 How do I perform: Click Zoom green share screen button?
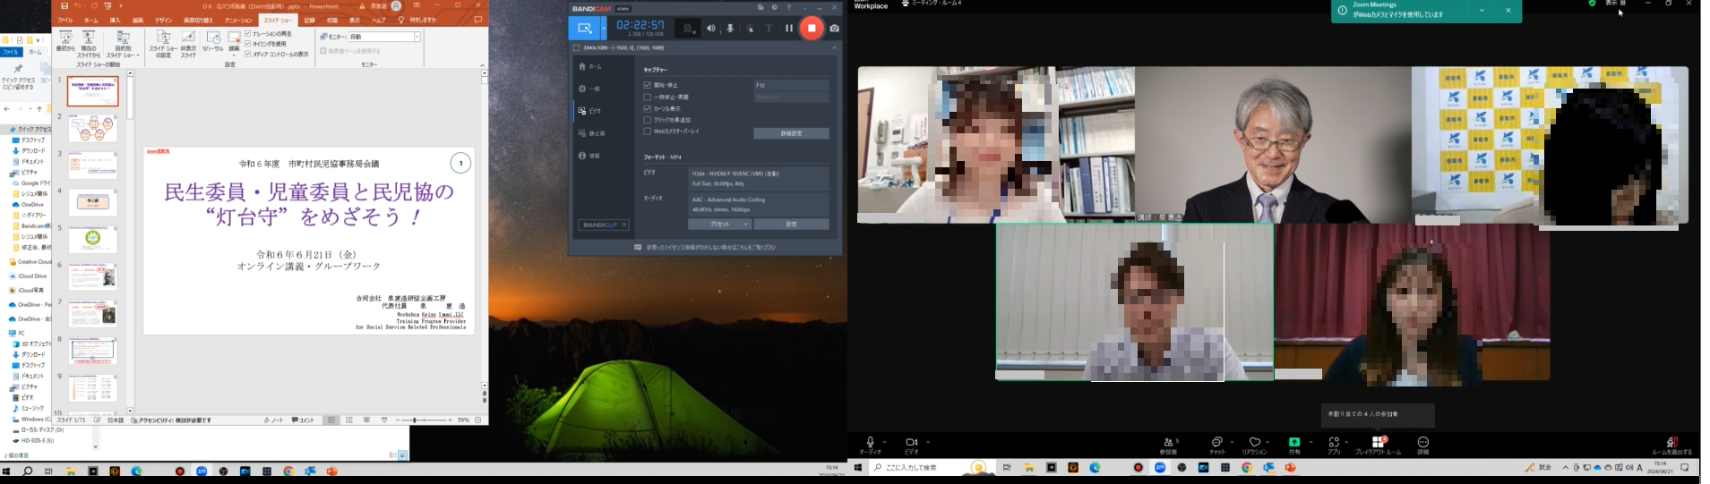[x=1294, y=446]
